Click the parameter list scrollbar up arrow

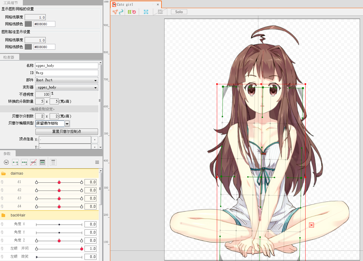click(x=100, y=171)
